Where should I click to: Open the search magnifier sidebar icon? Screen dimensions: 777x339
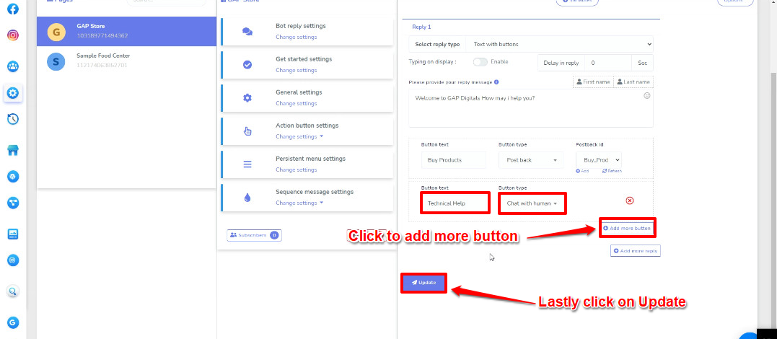[x=13, y=291]
